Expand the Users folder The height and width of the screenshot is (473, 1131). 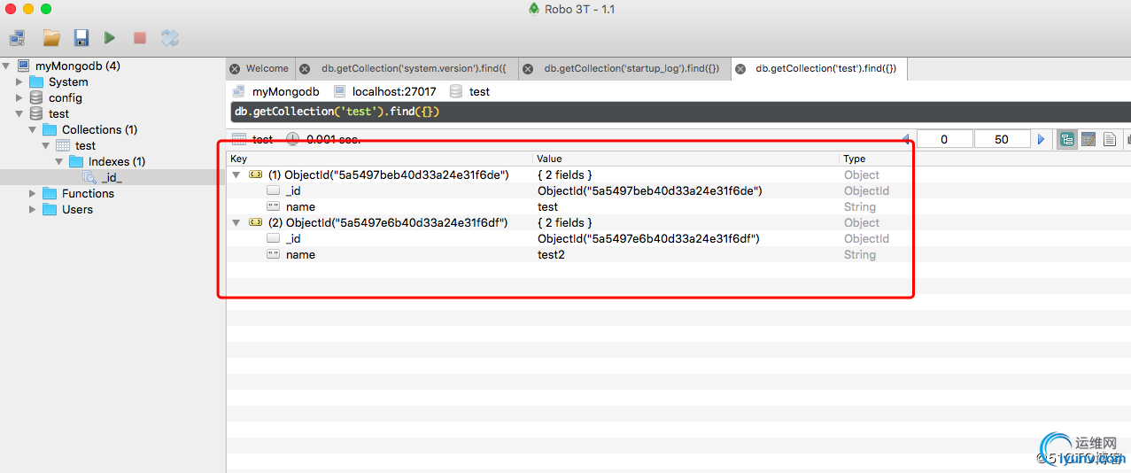[33, 209]
